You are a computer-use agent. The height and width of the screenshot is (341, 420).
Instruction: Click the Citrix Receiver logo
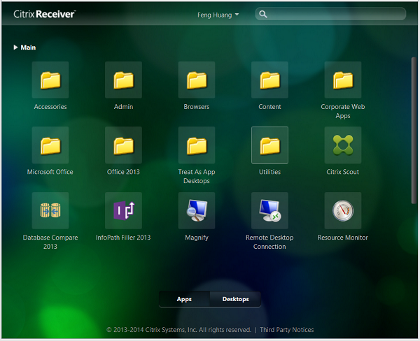(x=45, y=14)
